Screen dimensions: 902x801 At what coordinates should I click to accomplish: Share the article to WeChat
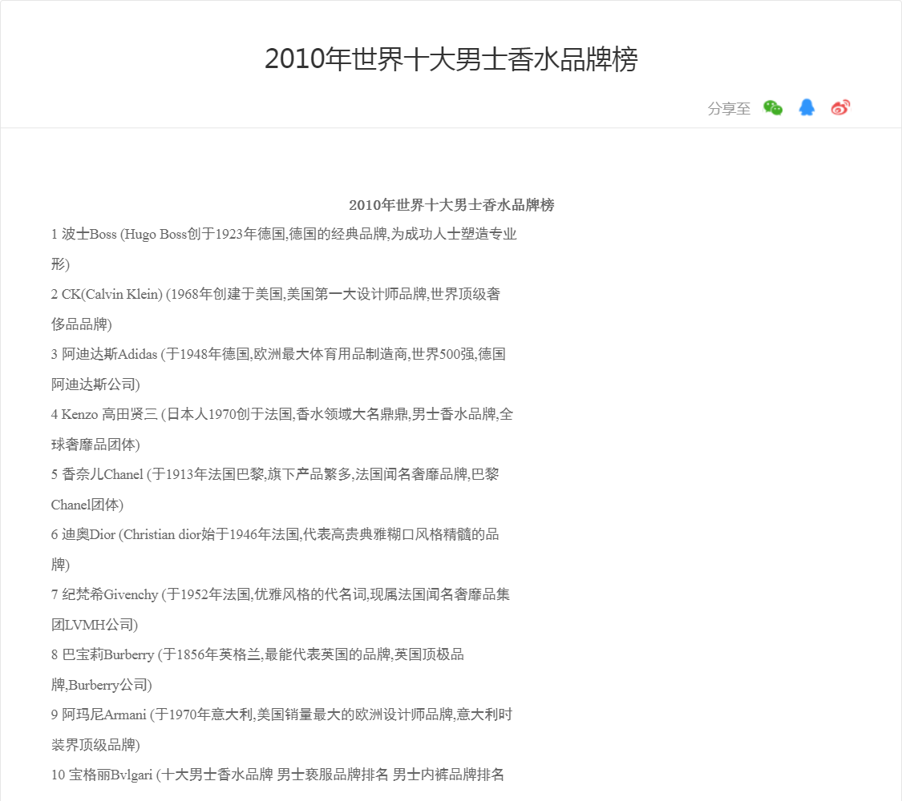click(773, 107)
